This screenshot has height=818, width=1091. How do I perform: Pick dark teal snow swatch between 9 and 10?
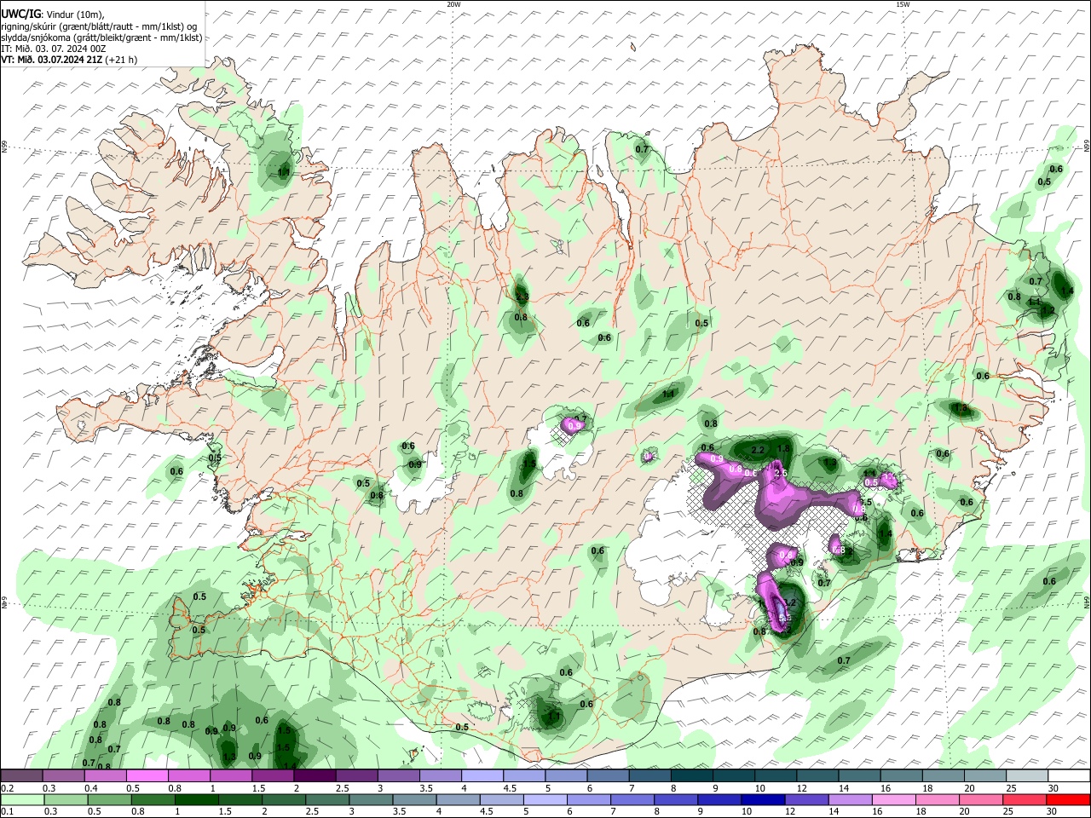(734, 775)
